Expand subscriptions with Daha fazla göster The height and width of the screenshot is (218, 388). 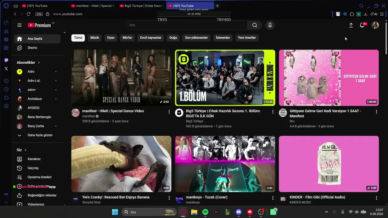pyautogui.click(x=37, y=135)
